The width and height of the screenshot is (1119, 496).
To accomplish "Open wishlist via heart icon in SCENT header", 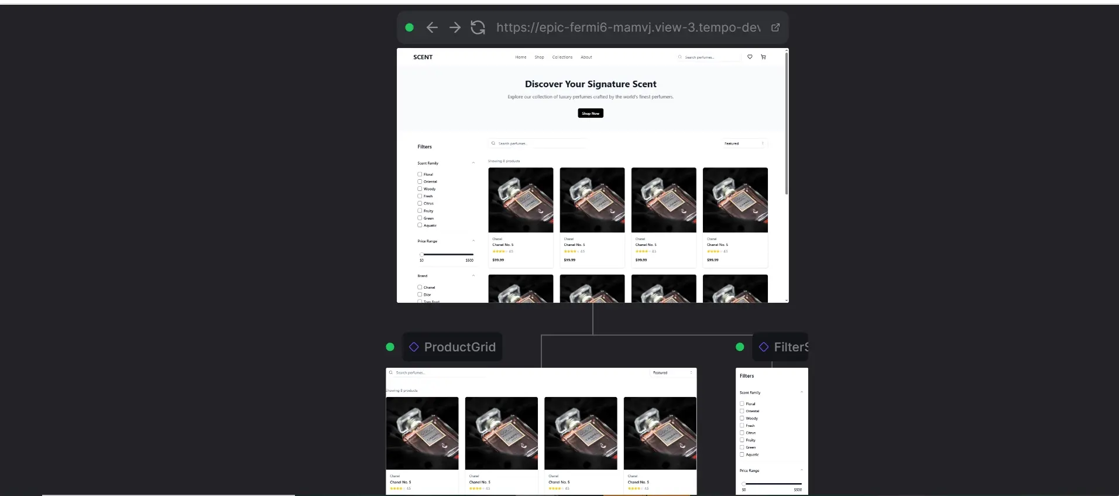I will click(x=750, y=57).
